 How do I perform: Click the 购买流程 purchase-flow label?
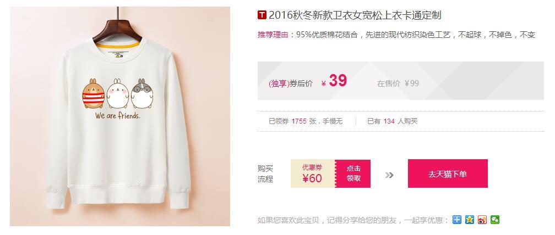[x=265, y=174]
